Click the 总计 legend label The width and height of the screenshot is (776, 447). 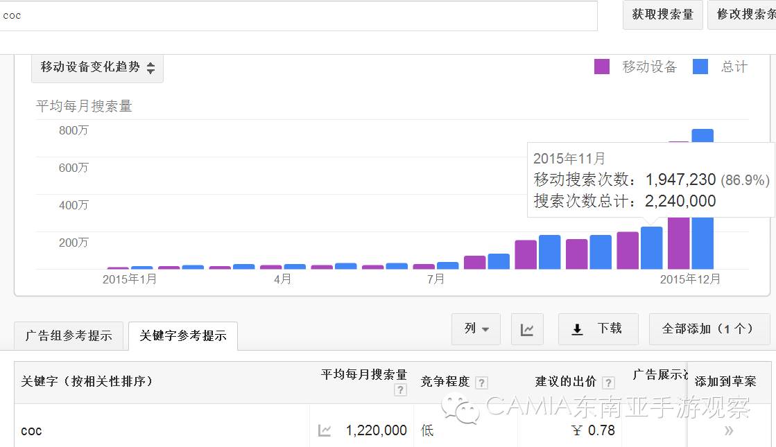[734, 67]
